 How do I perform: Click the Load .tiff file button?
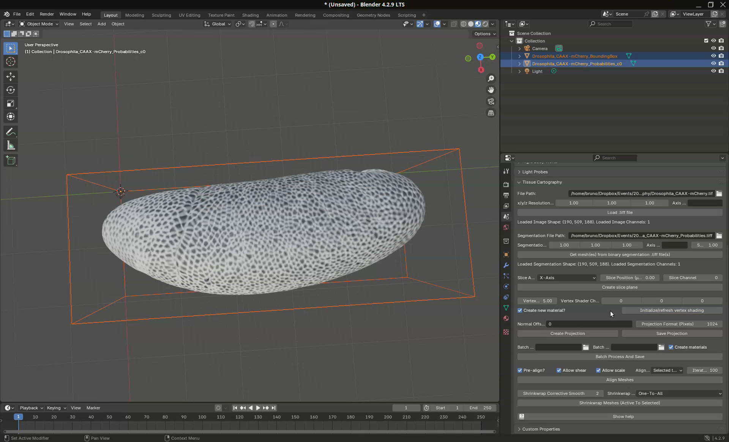tap(620, 212)
